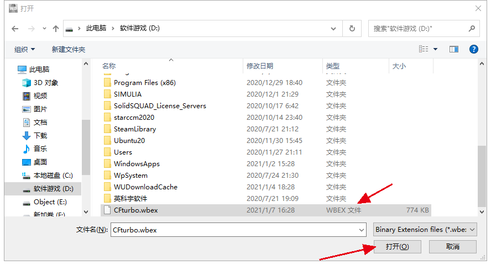
Task: Click the 打开(O) button
Action: click(397, 247)
